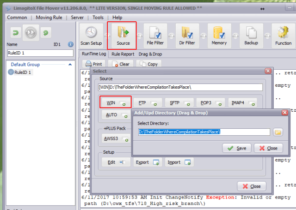This screenshot has width=296, height=210.
Task: Select RuleID 1 in the tree
Action: [23, 72]
